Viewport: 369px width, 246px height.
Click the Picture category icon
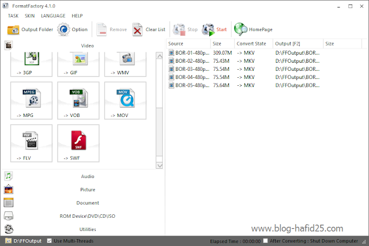(9, 190)
